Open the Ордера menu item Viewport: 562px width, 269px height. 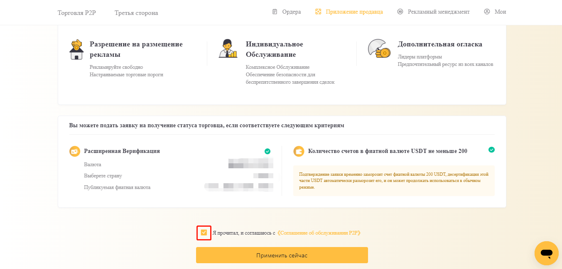[x=287, y=12]
